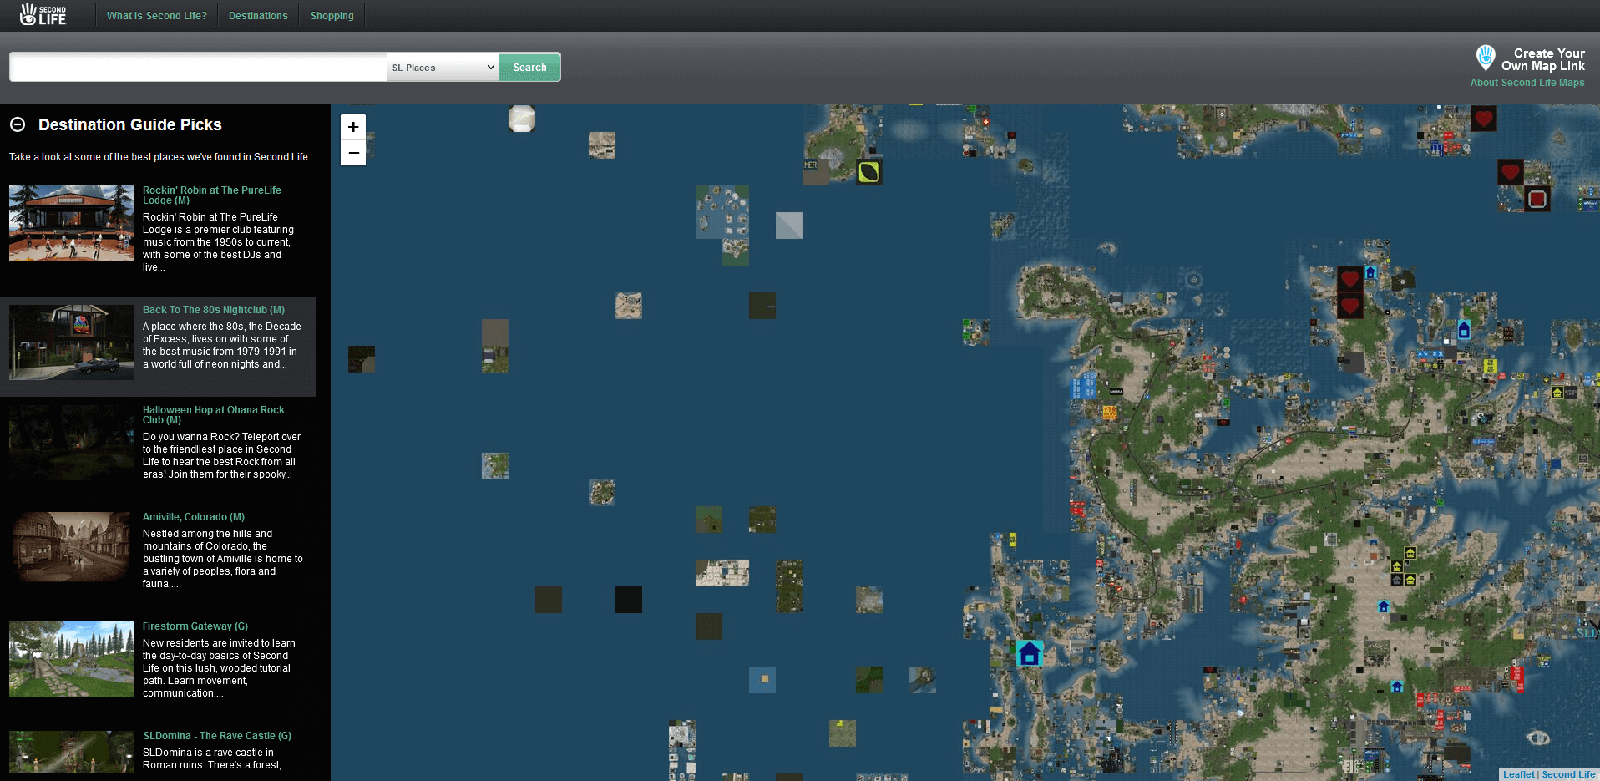
Task: Click the map pin hand icon beside Create Your Own Map Link
Action: (1485, 58)
